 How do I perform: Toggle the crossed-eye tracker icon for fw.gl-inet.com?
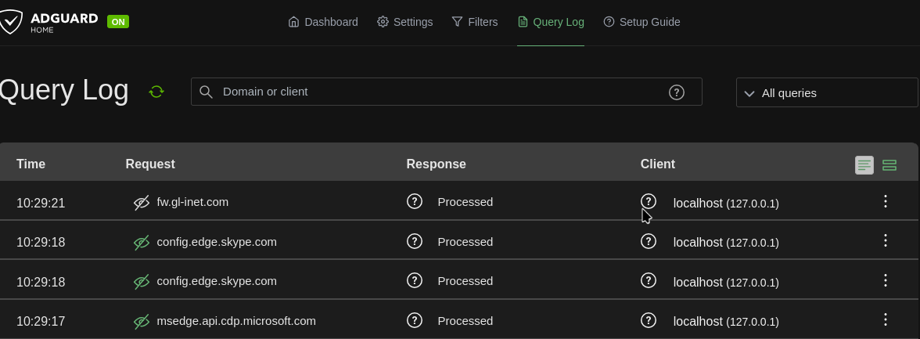(x=142, y=203)
